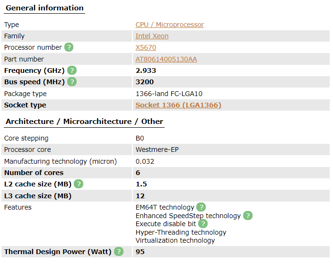The height and width of the screenshot is (264, 333).
Task: Open help icon beside Frequency (GHz)
Action: click(x=72, y=70)
